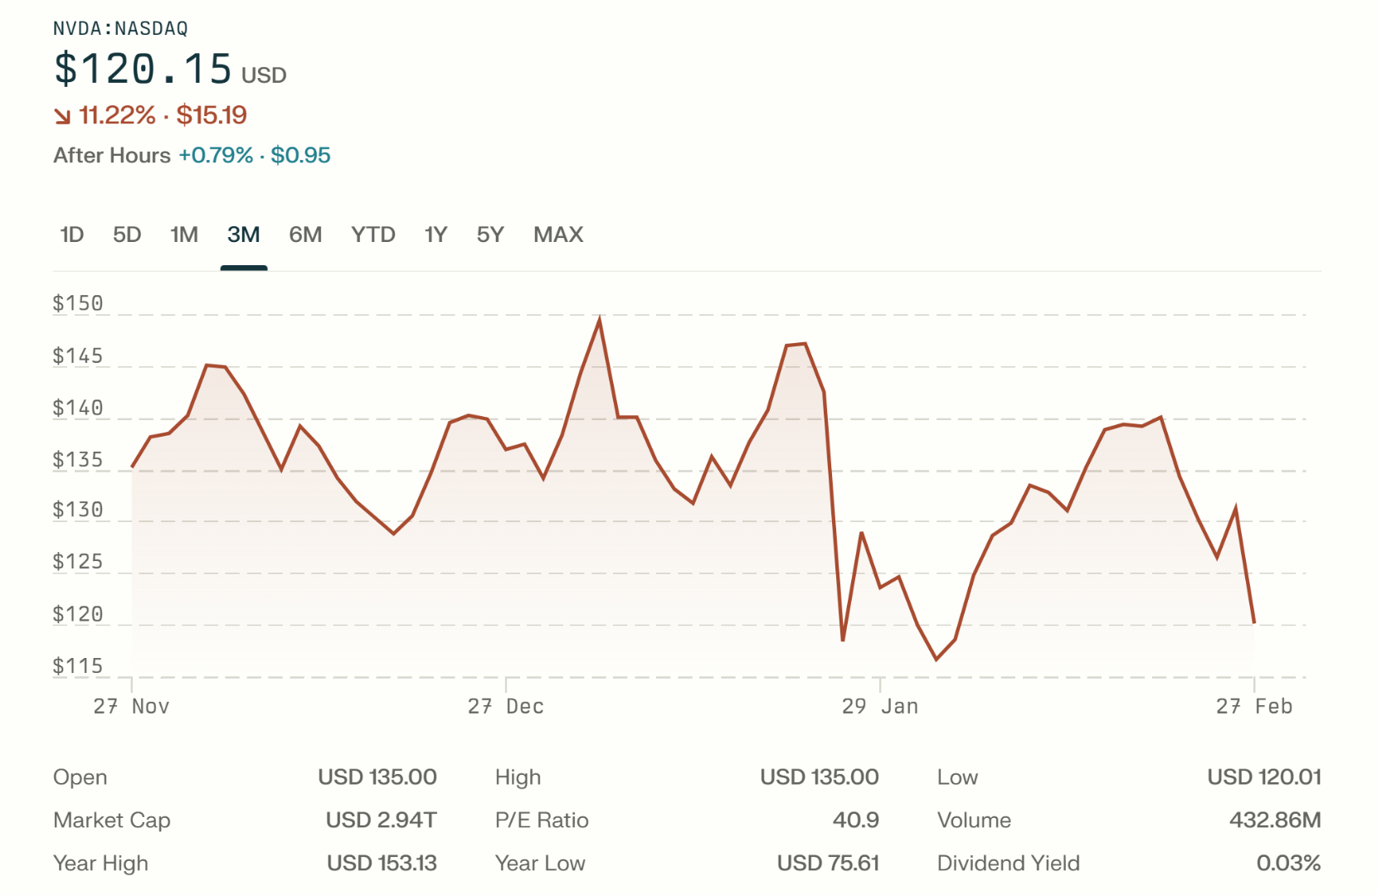The width and height of the screenshot is (1377, 895).
Task: Click the Volume value 432.86M
Action: (1276, 820)
